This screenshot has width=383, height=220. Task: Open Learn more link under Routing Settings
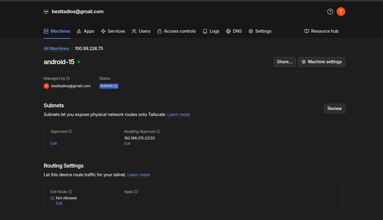(139, 175)
